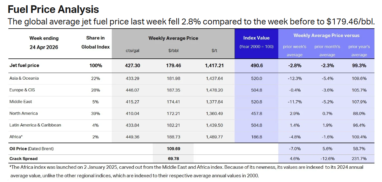Select North America's 39% share cell

pyautogui.click(x=95, y=114)
